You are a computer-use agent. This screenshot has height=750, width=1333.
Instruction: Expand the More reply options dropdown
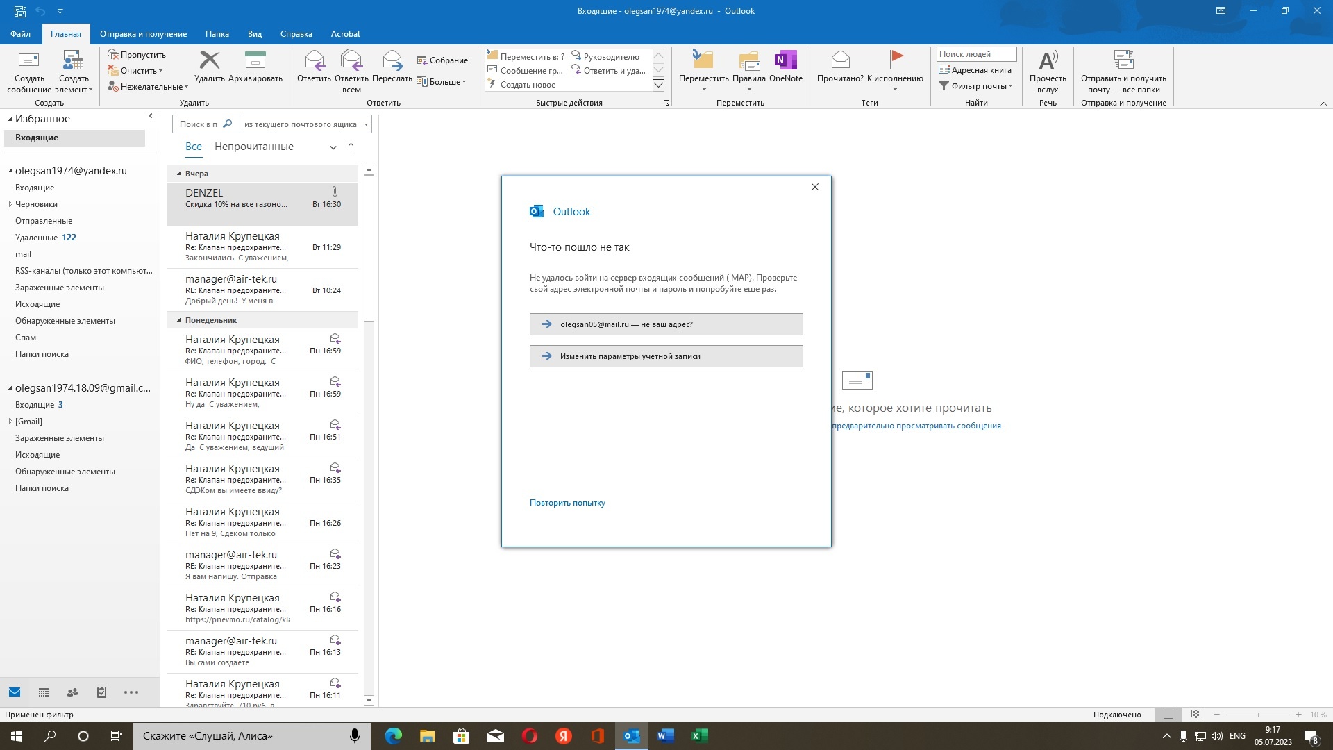442,82
